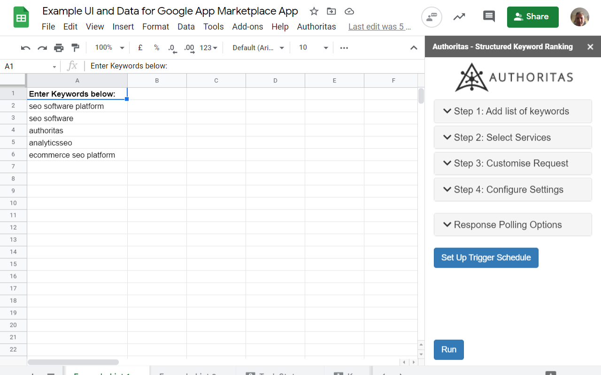Viewport: 601px width, 375px height.
Task: Expand Step 4: Configure Settings
Action: (x=513, y=189)
